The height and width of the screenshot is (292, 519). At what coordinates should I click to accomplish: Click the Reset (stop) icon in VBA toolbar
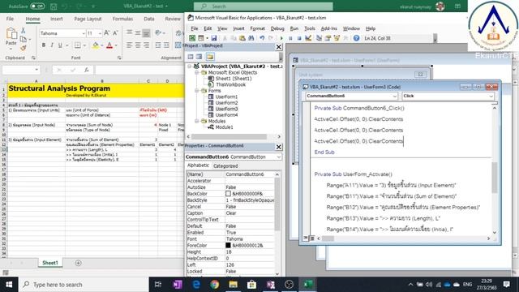[299, 38]
